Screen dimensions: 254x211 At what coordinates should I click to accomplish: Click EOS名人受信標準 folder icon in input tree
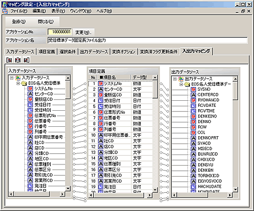pyautogui.click(x=24, y=83)
